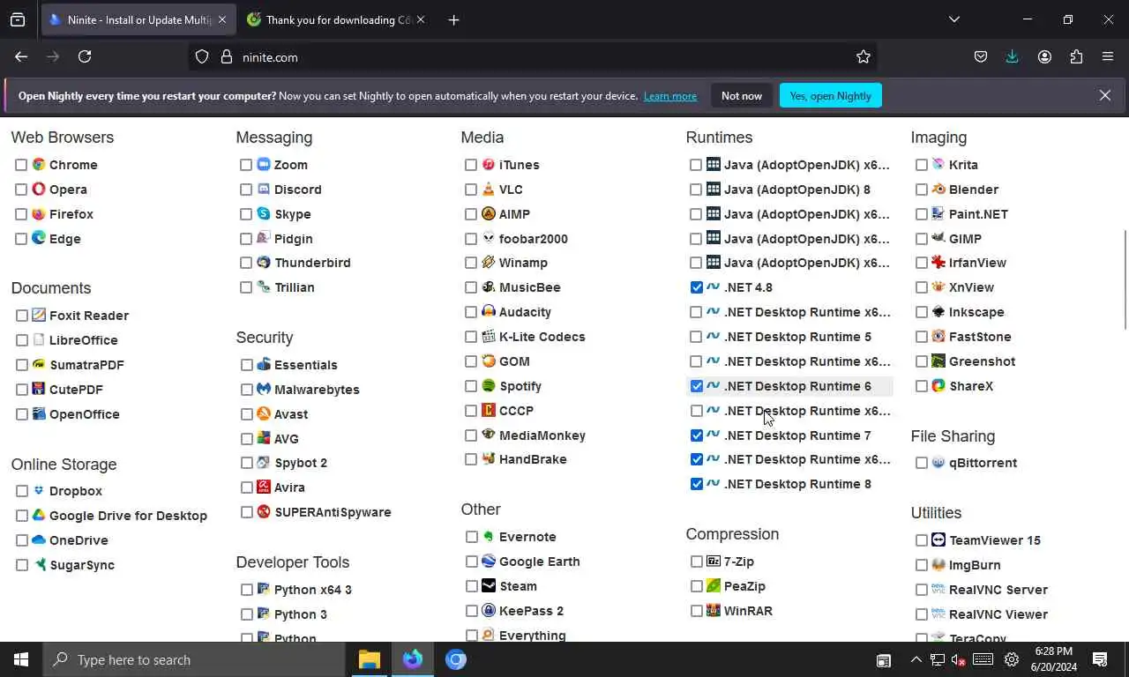Switch to the Ninite browser tab
The width and height of the screenshot is (1129, 677).
pos(138,19)
